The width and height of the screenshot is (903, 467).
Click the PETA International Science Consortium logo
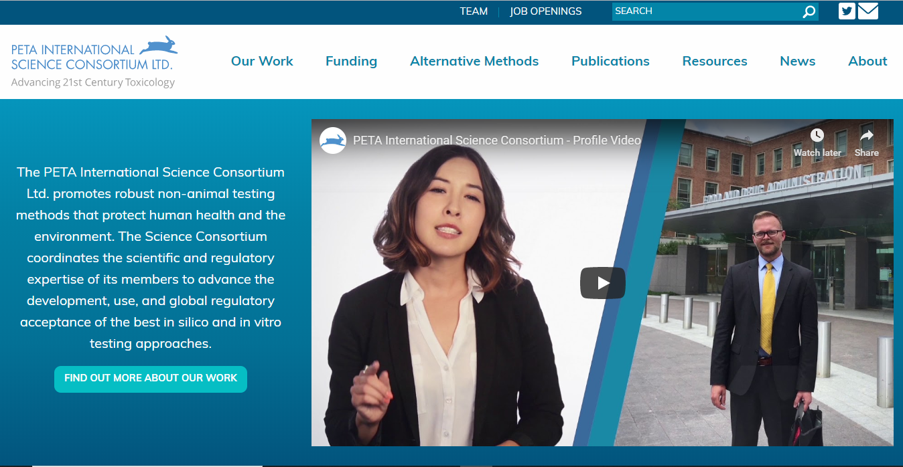[x=94, y=62]
